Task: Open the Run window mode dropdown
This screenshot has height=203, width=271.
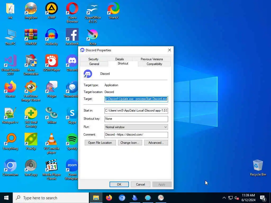Action: click(136, 127)
